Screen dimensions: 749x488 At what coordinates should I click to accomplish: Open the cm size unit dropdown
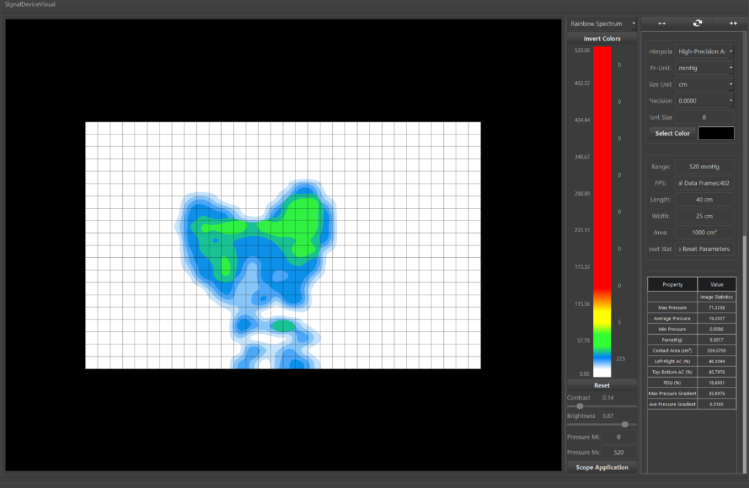point(704,85)
